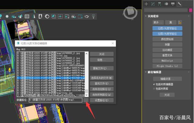The height and width of the screenshot is (123, 194).
Task: Select the timg.jpg path row
Action: [x=51, y=93]
